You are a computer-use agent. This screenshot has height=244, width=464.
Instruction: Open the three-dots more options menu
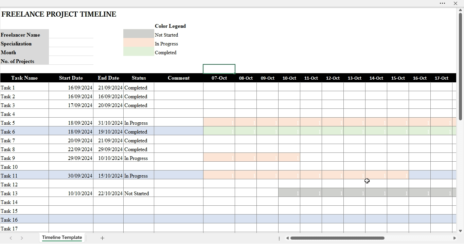pos(442,3)
